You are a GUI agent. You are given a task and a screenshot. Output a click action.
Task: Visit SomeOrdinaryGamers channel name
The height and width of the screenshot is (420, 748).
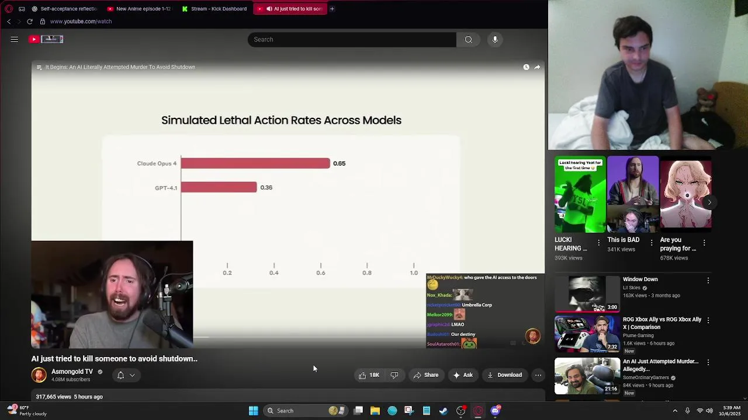pos(646,378)
